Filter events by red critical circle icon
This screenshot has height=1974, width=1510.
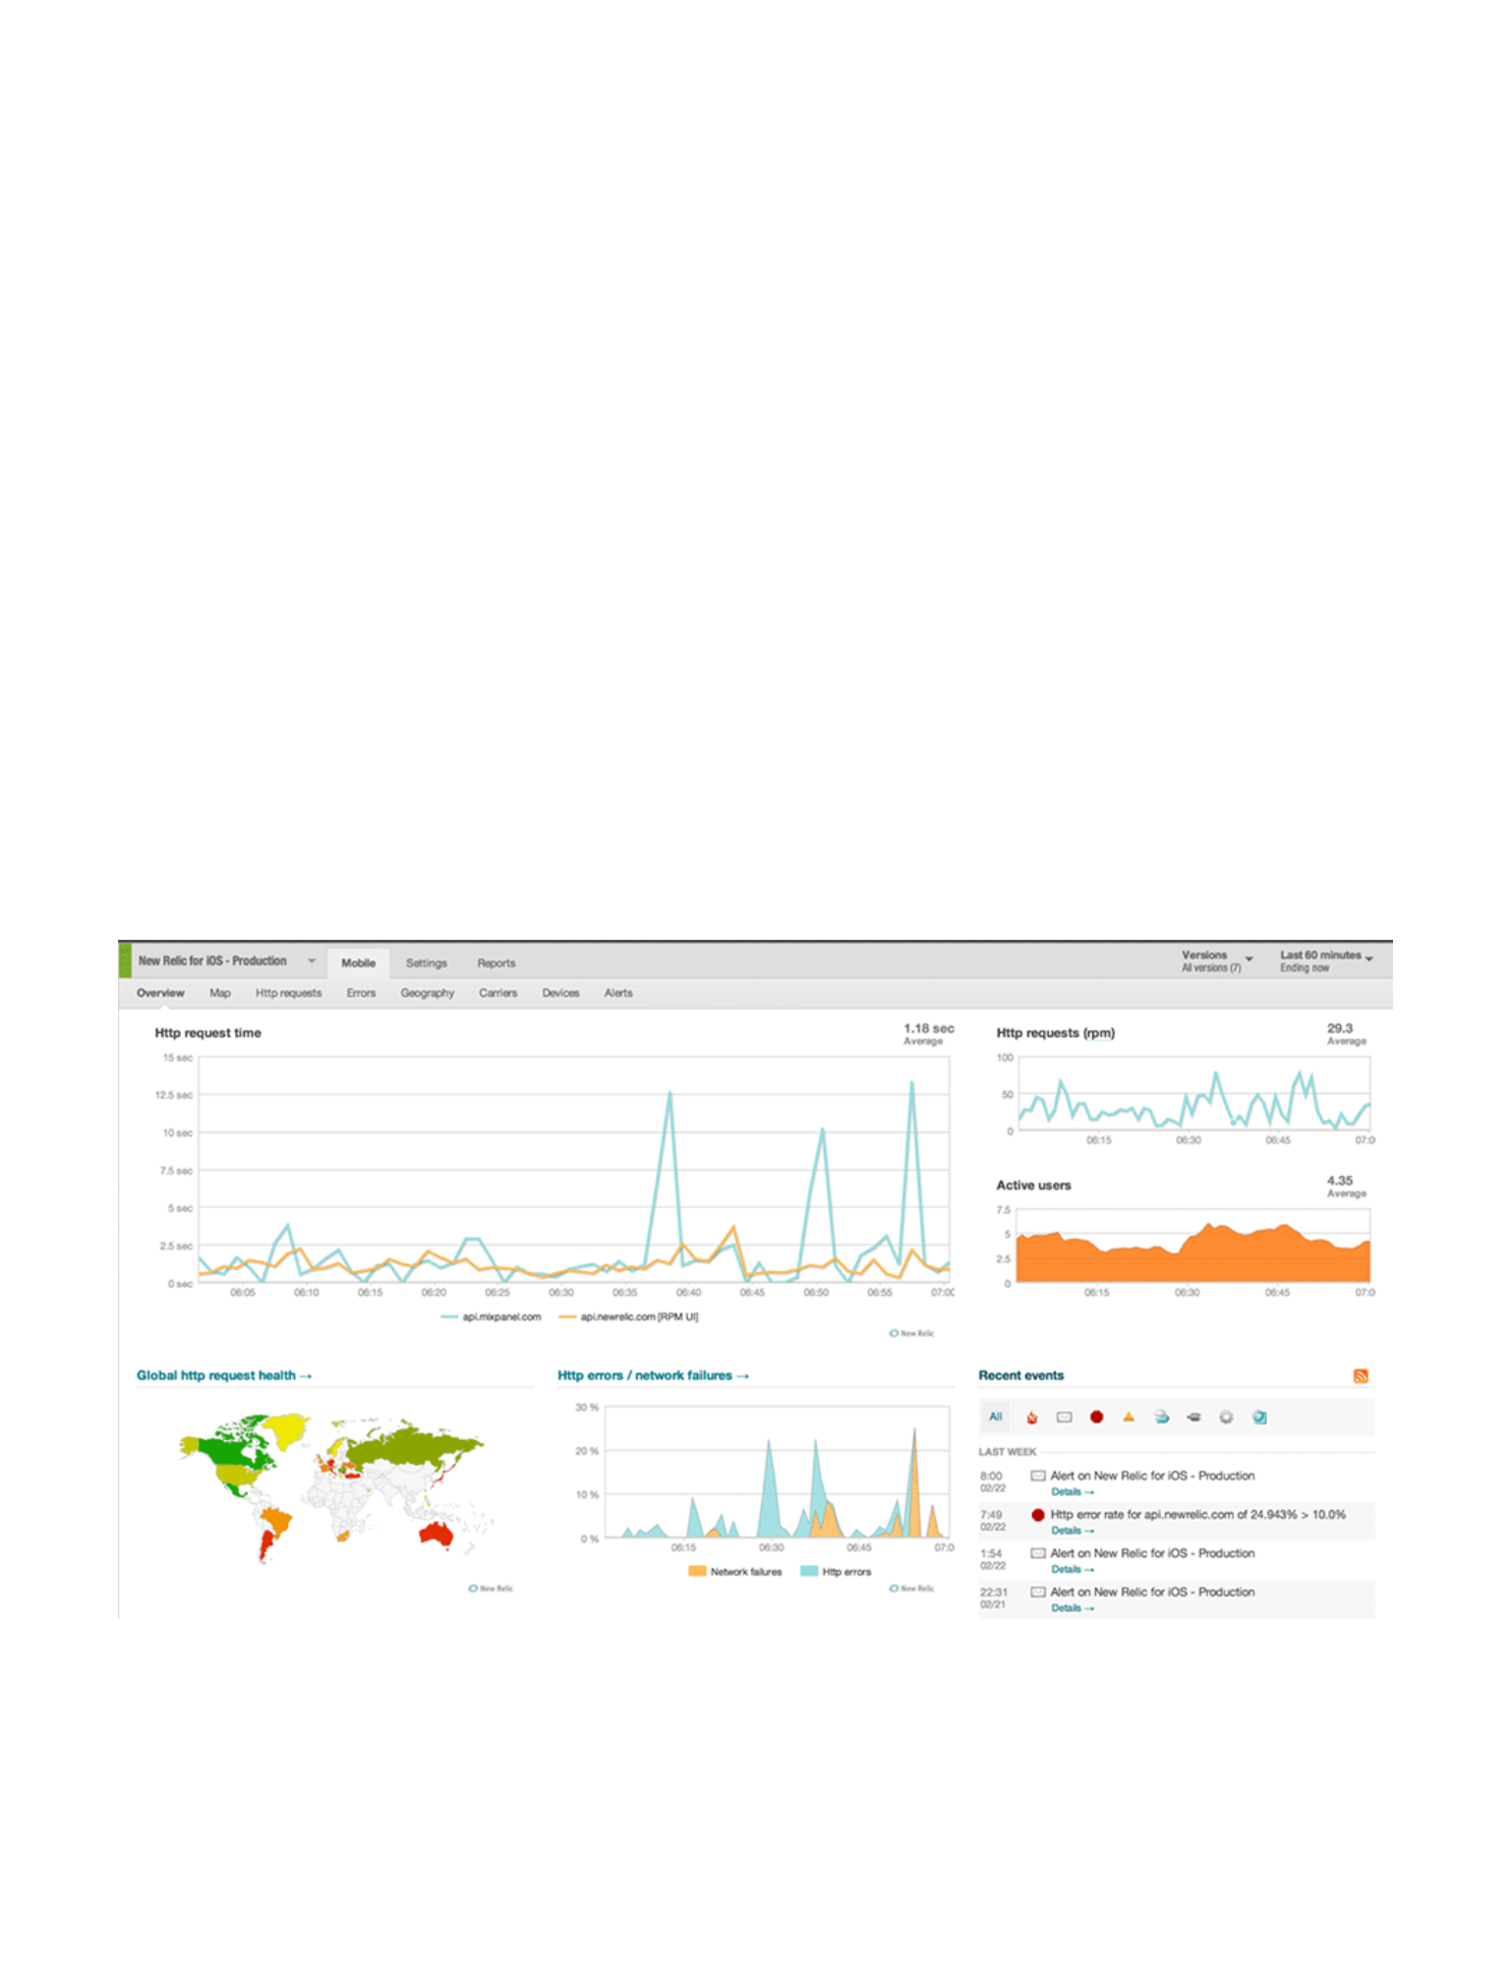1096,1417
